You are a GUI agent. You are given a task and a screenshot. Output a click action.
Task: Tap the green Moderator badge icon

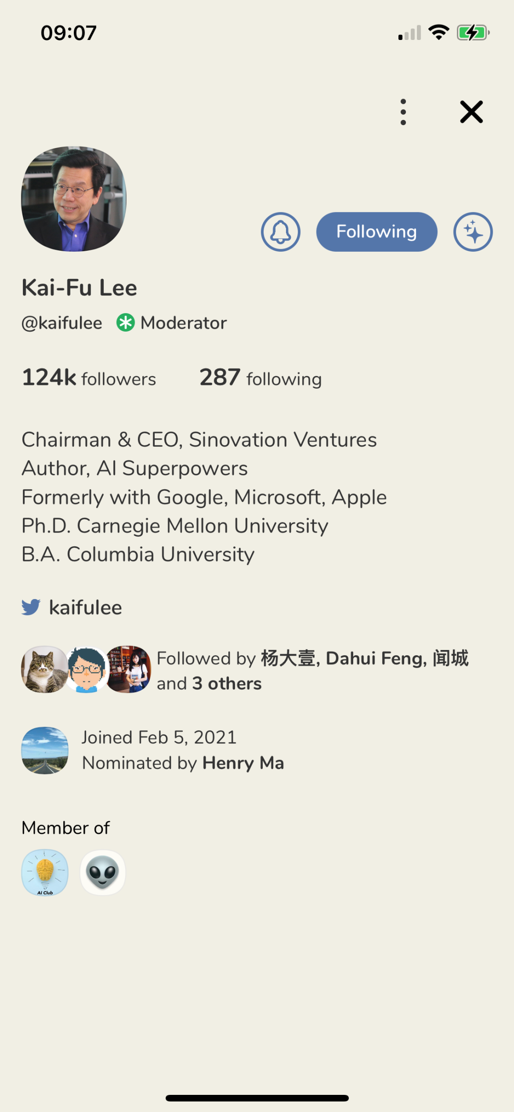tap(126, 323)
